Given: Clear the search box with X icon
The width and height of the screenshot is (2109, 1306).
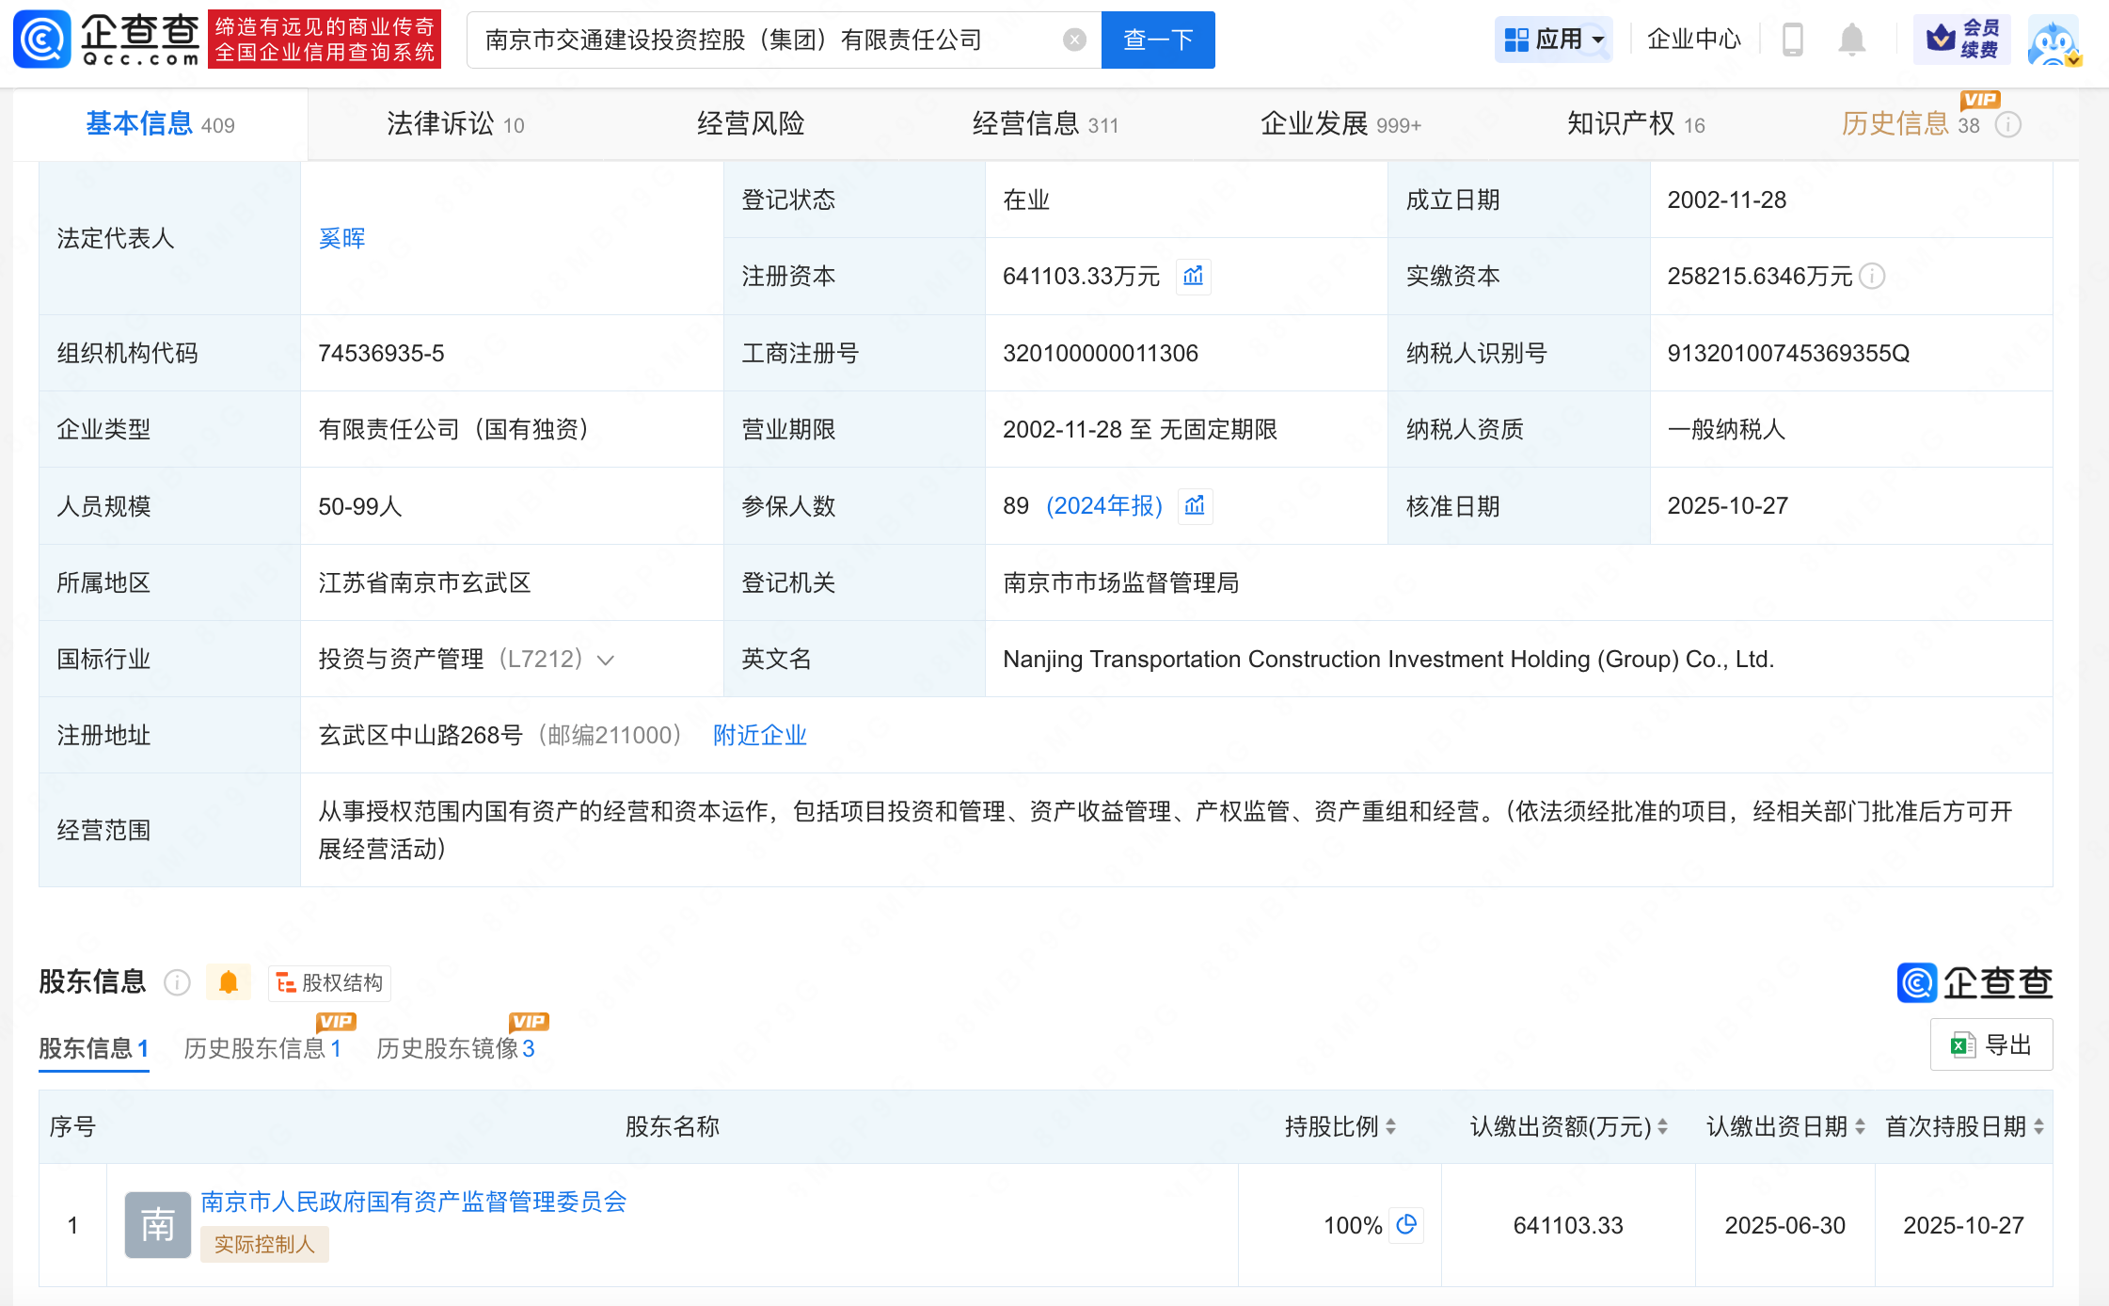Looking at the screenshot, I should pos(1074,40).
